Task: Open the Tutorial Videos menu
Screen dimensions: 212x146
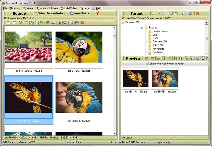Action: click(x=69, y=8)
